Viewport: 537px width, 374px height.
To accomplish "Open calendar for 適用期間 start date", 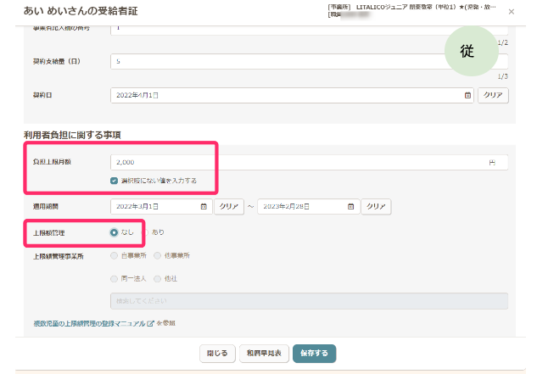I will (x=203, y=206).
